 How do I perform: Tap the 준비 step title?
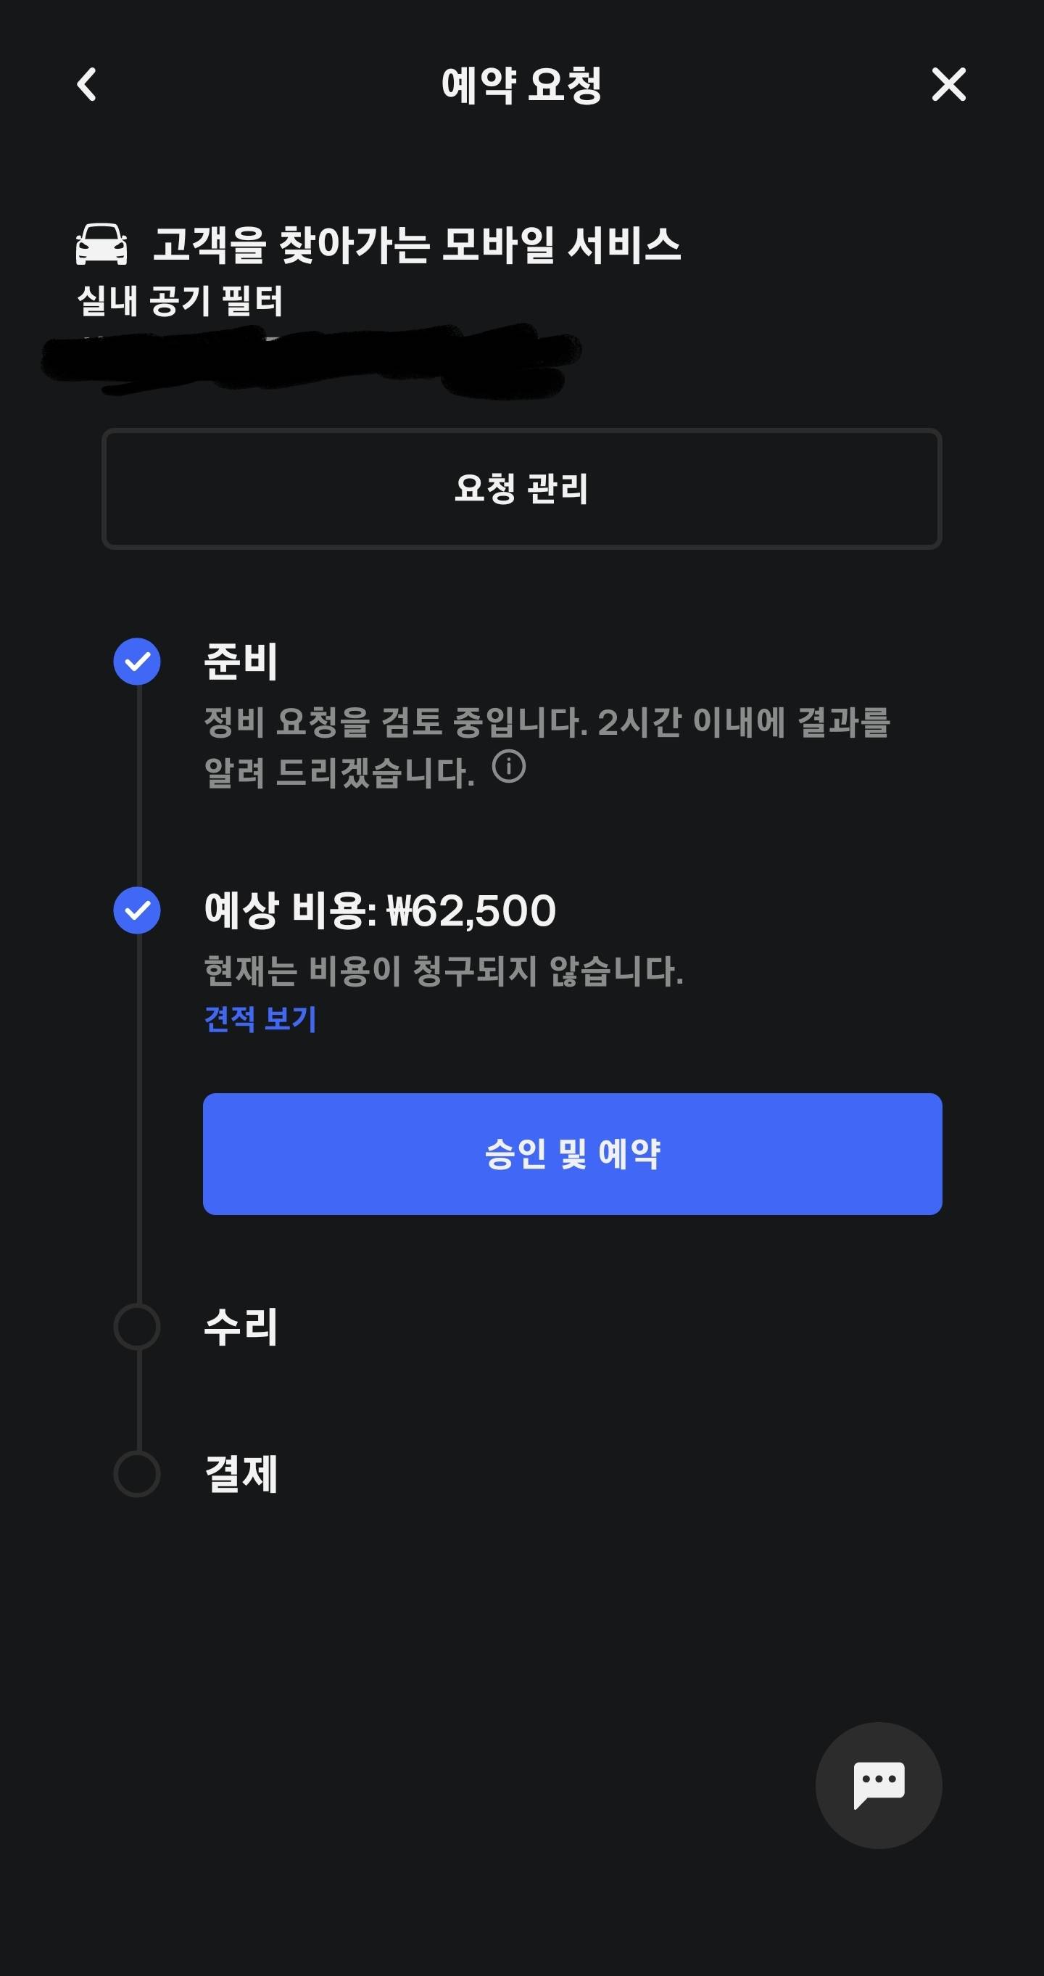point(241,662)
